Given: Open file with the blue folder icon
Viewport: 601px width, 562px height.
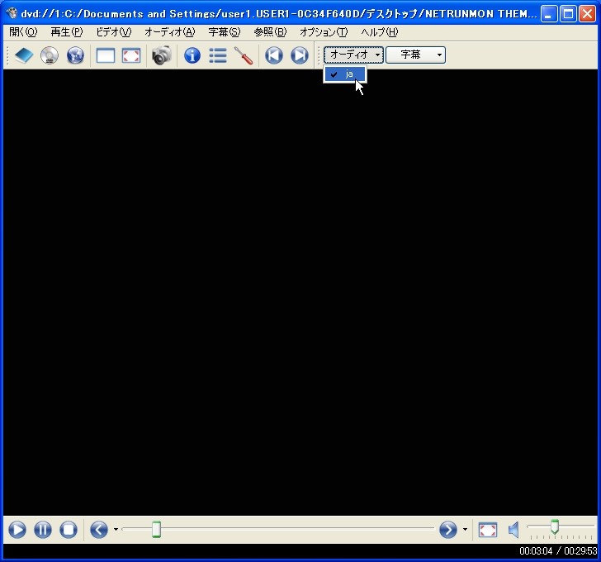Looking at the screenshot, I should (x=24, y=55).
